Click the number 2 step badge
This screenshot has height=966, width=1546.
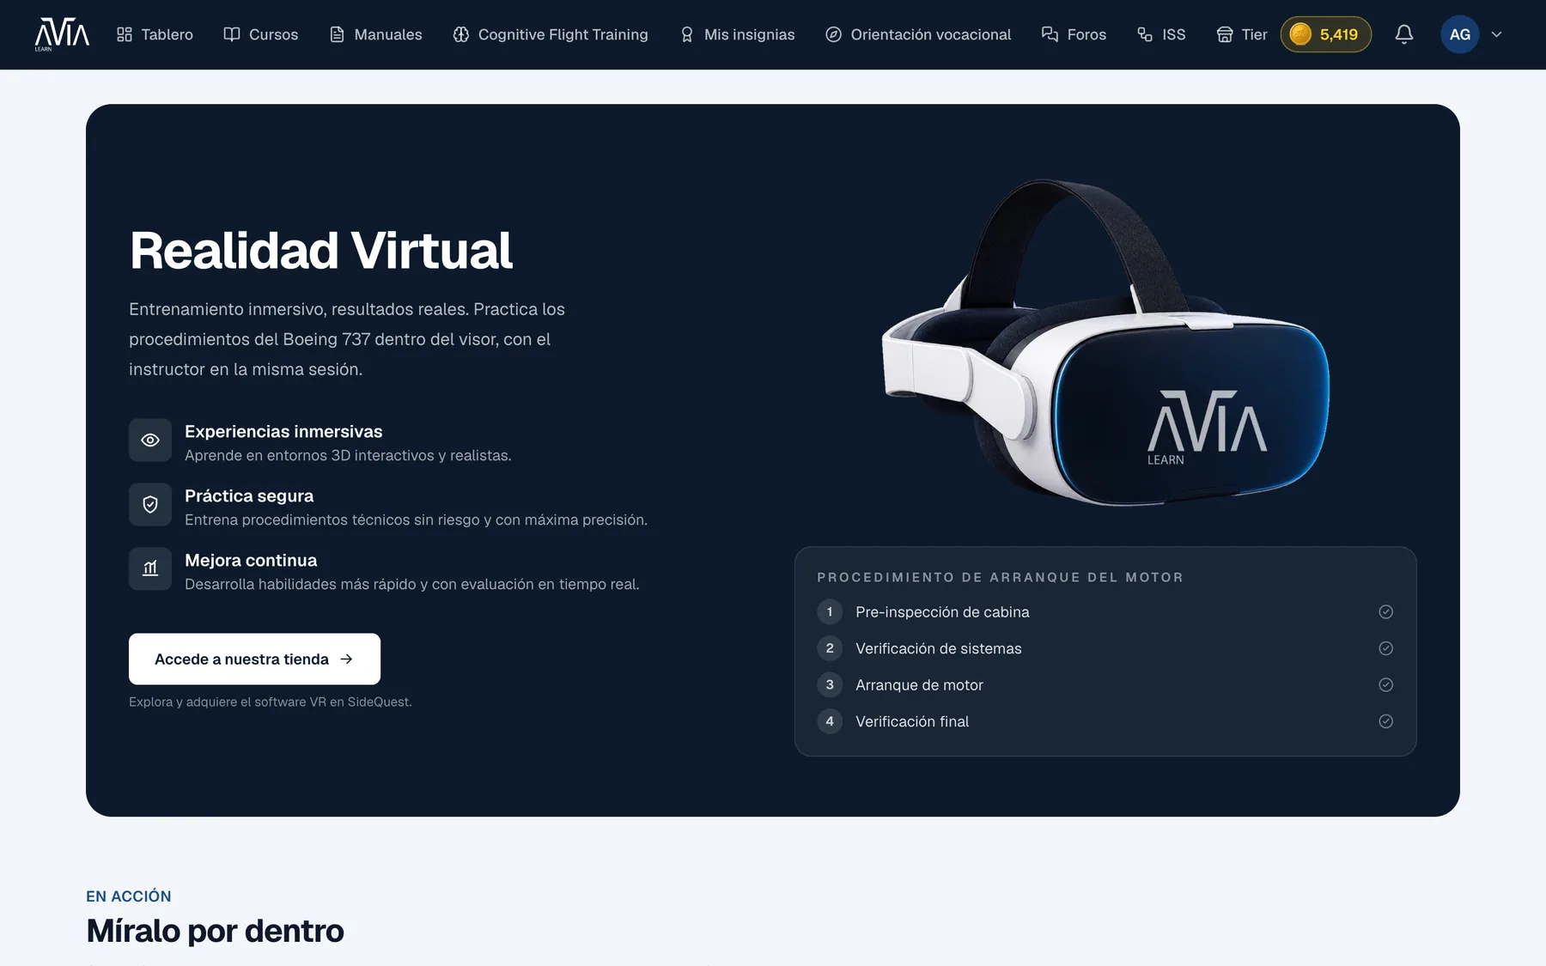[830, 648]
